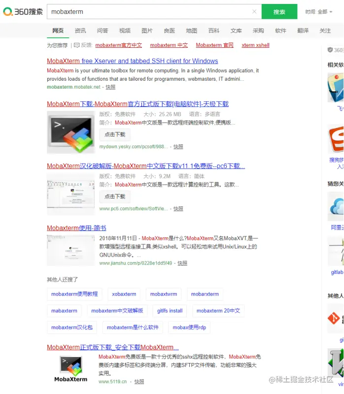Image resolution: width=344 pixels, height=394 pixels.
Task: Search related term mobaxtwrm
Action: point(164,294)
